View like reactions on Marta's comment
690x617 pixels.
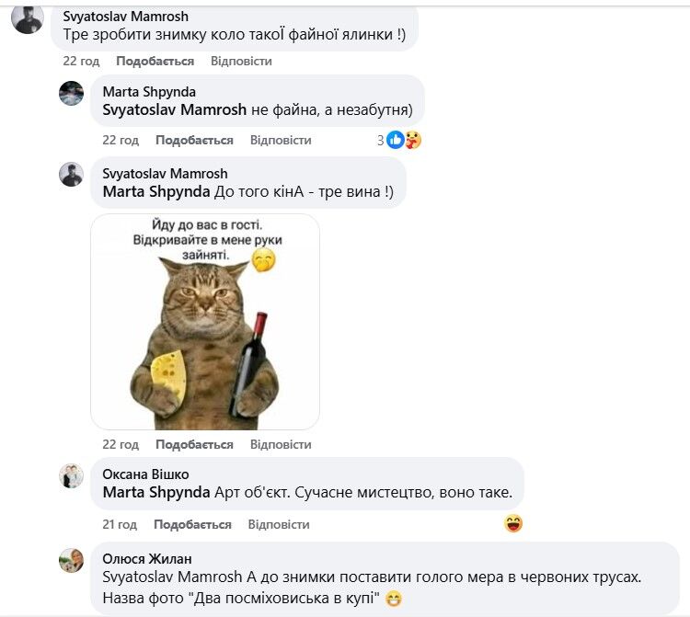point(396,140)
